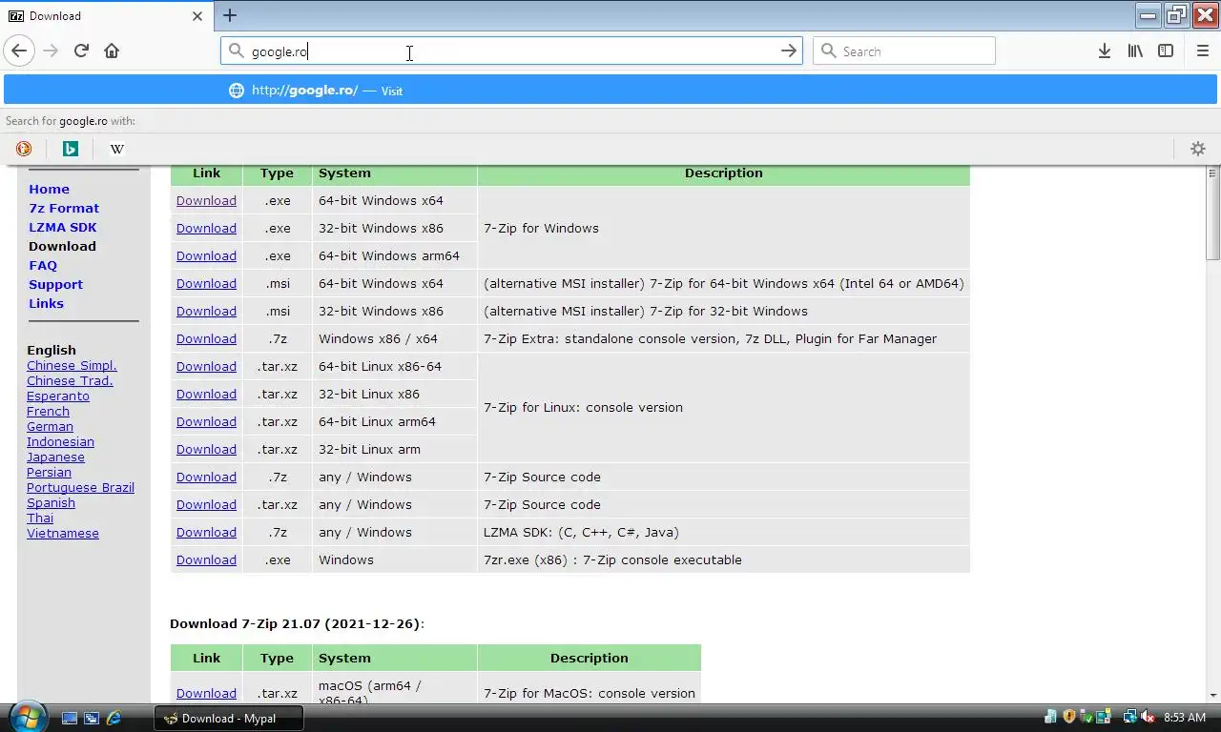The image size is (1221, 732).
Task: Switch language to Thai
Action: click(x=40, y=518)
